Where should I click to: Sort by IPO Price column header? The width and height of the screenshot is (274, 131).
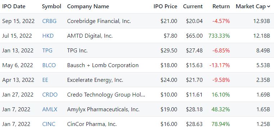coord(165,6)
